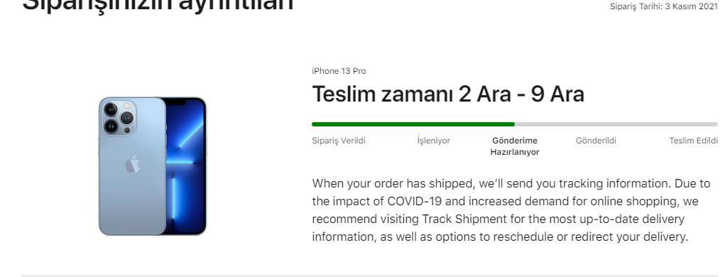Image resolution: width=720 pixels, height=277 pixels.
Task: Click the flash LED on the iPhone camera module
Action: 126,106
